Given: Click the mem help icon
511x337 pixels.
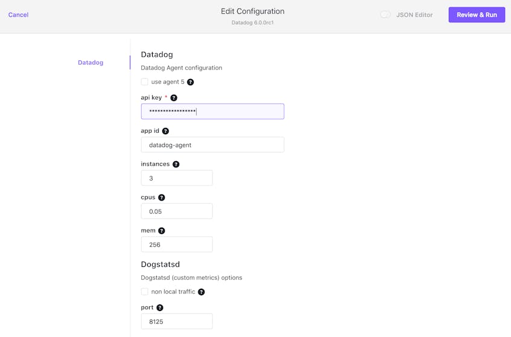Looking at the screenshot, I should coord(161,231).
